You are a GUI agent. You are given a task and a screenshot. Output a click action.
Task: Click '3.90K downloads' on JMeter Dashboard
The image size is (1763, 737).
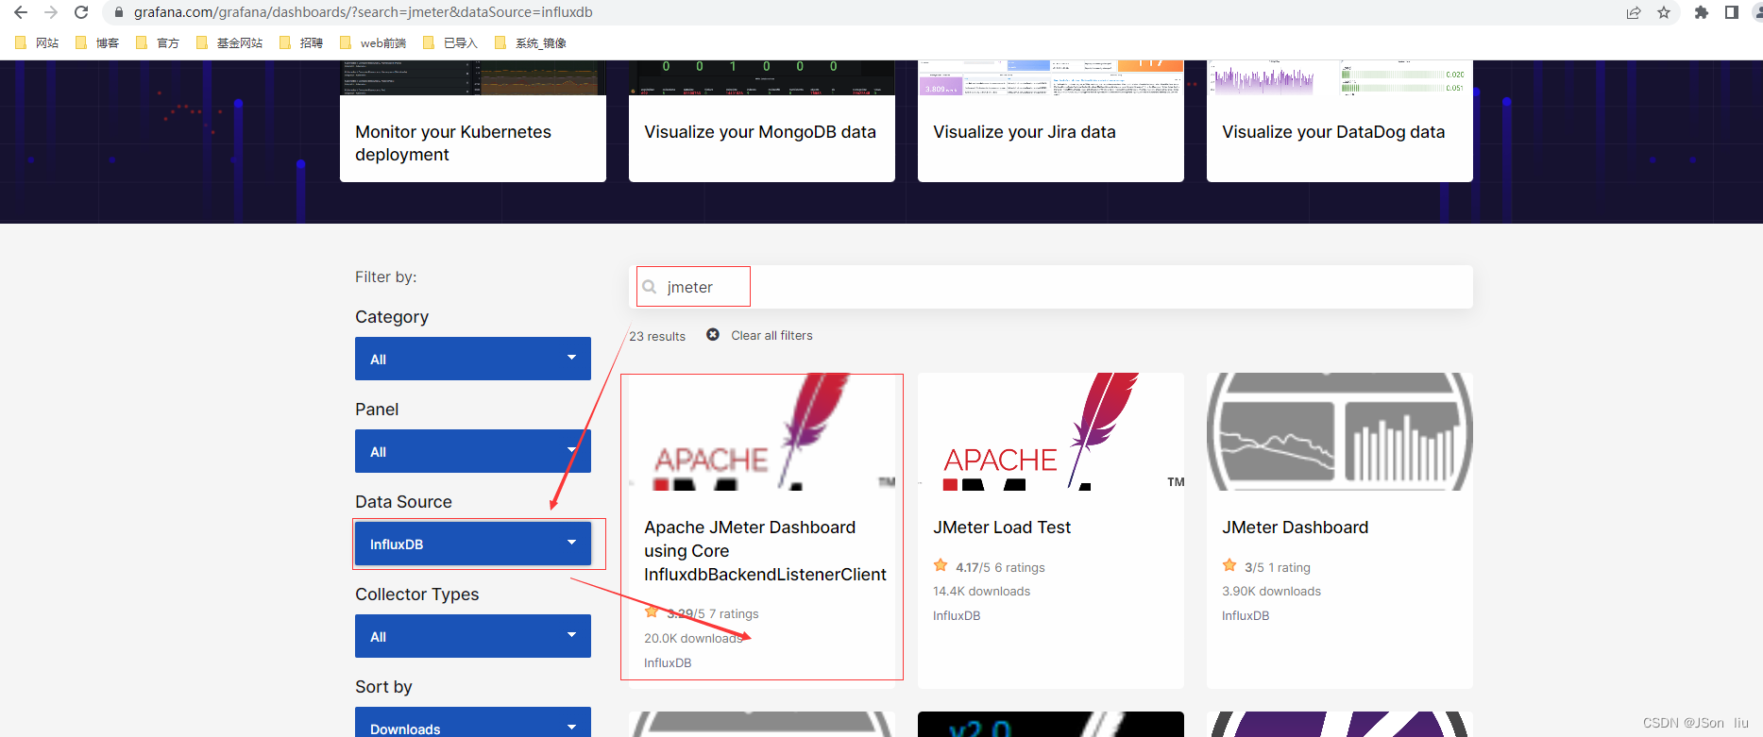tap(1271, 592)
